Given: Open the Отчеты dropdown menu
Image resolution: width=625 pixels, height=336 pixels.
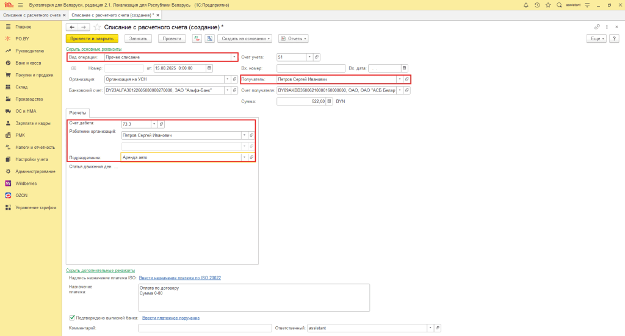Looking at the screenshot, I should (293, 38).
